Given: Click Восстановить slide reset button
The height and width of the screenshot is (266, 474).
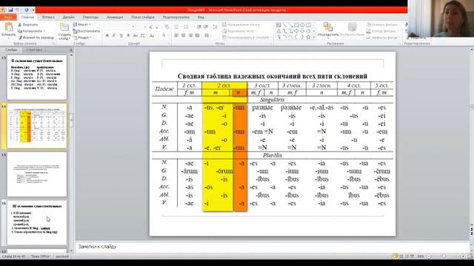Looking at the screenshot, I should click(86, 31).
